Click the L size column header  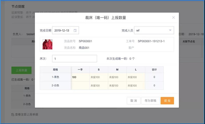136,69
